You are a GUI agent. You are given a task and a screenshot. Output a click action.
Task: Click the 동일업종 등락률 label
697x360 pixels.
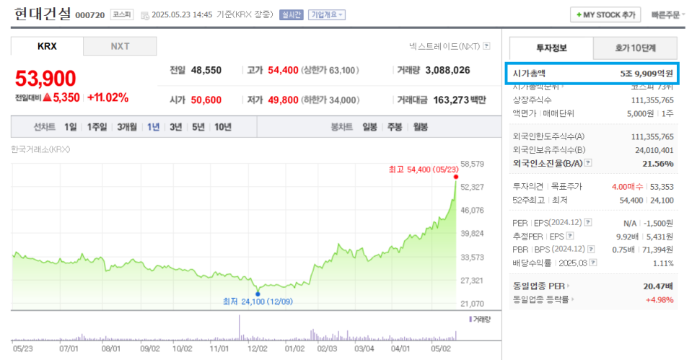point(540,299)
